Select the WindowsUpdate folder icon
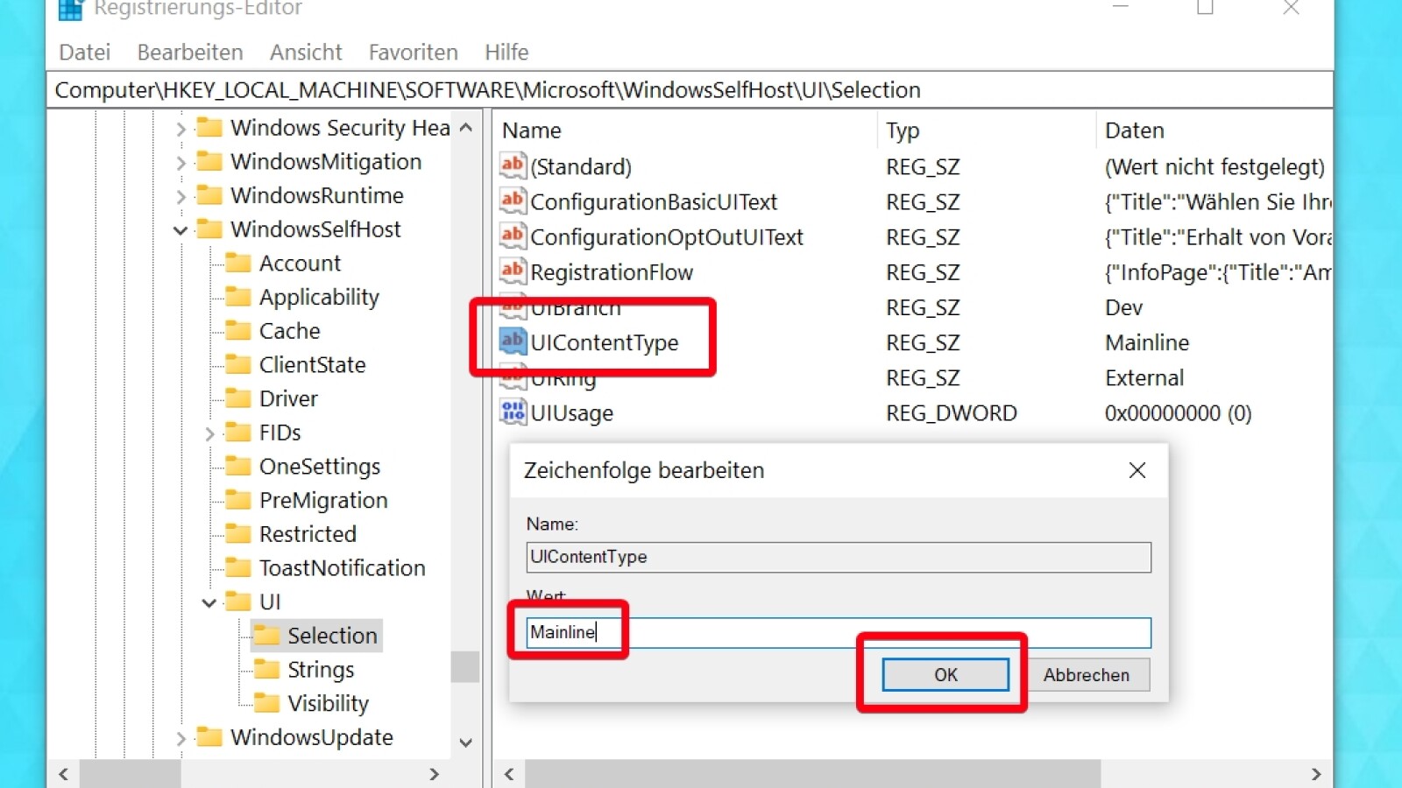This screenshot has height=788, width=1402. click(x=209, y=737)
